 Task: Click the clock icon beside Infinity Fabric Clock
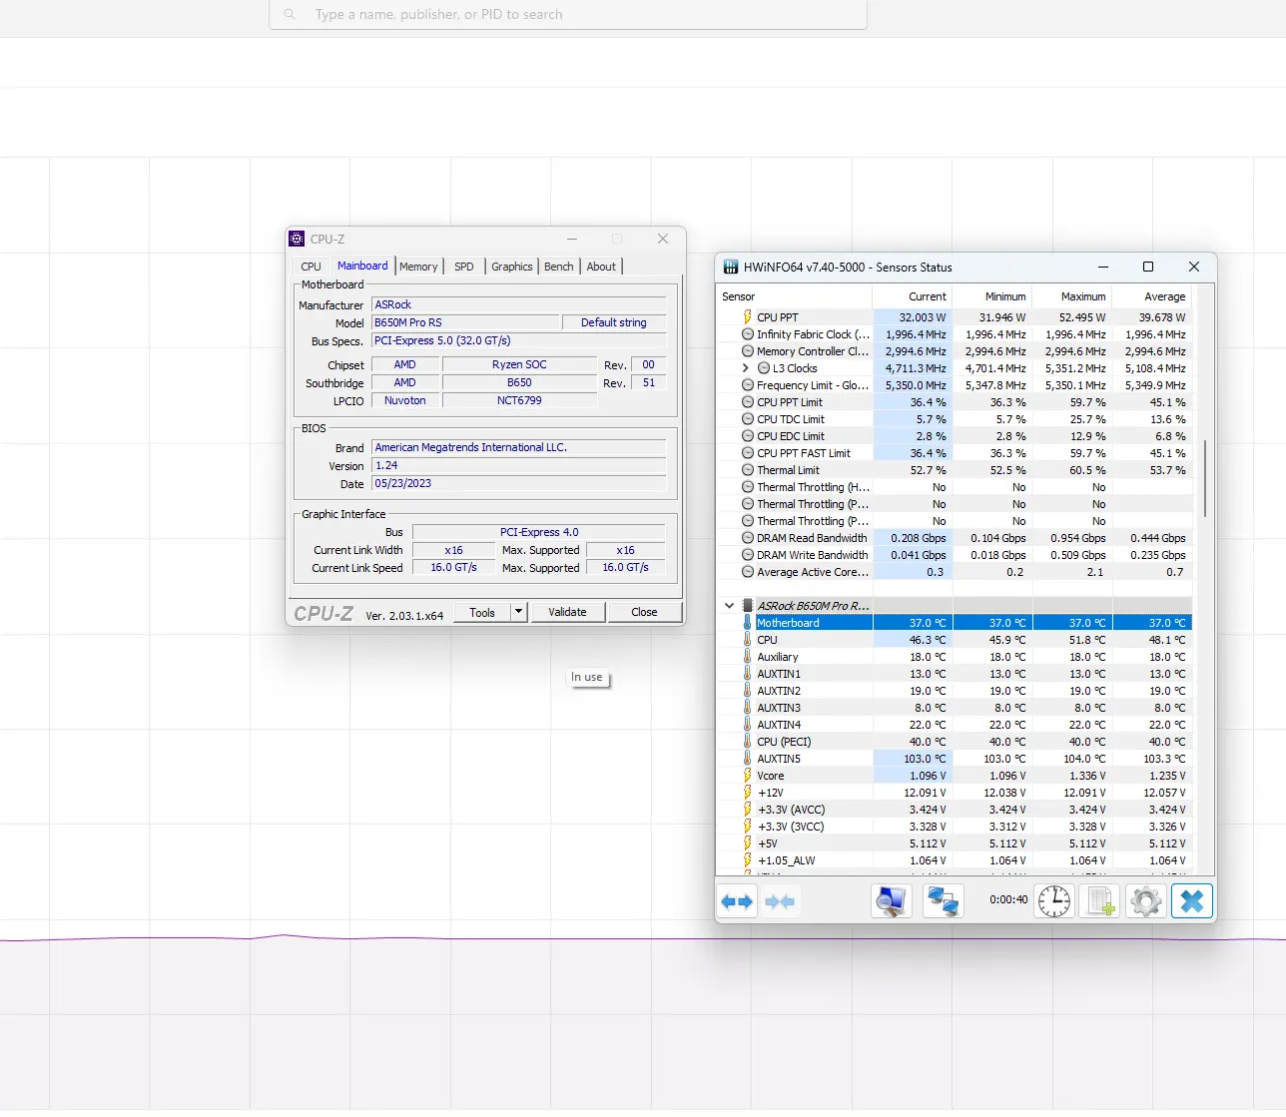coord(748,334)
